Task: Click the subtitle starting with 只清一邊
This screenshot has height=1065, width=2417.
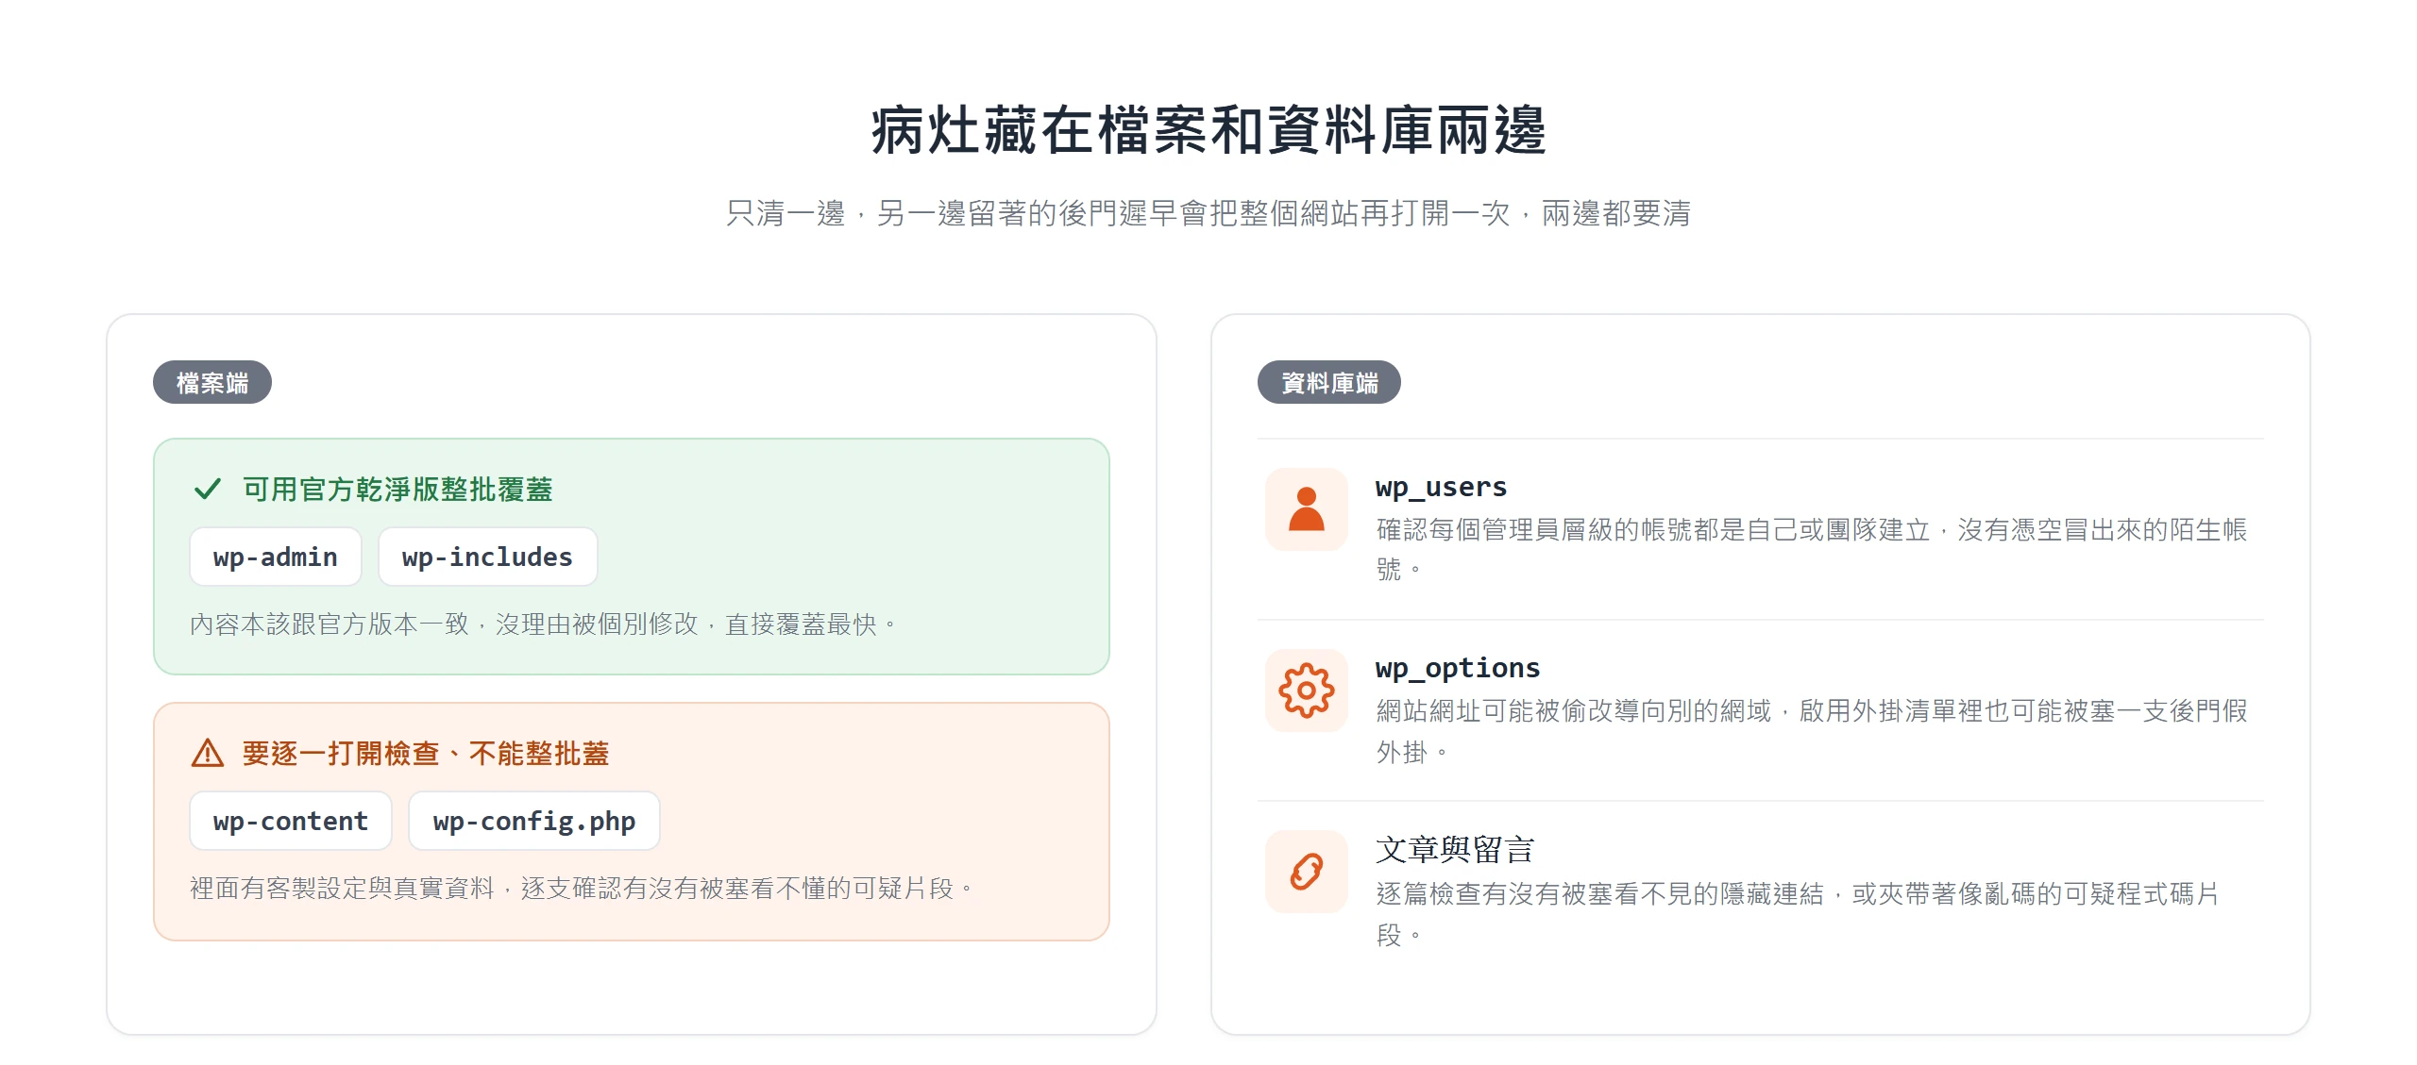Action: [x=1208, y=213]
